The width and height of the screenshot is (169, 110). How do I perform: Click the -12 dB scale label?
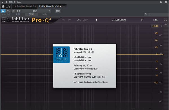pos(156,82)
